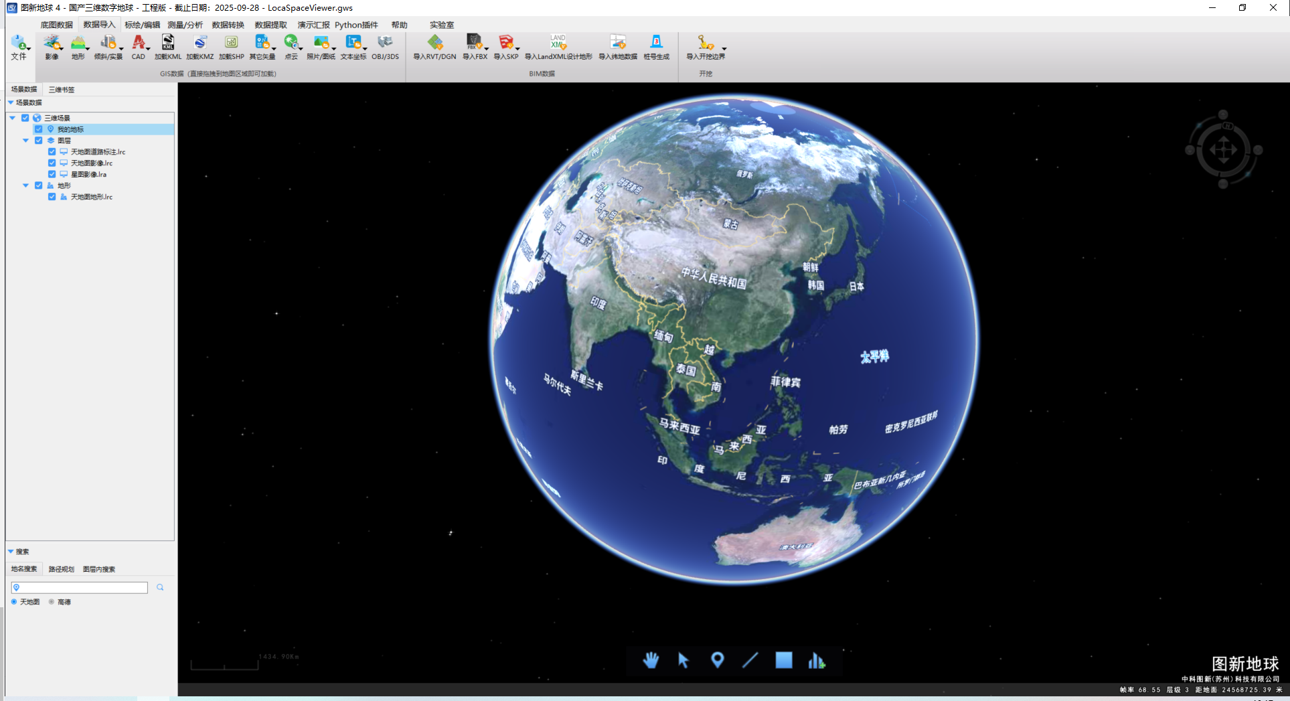Collapse the 图层 tree node
The width and height of the screenshot is (1290, 701).
click(x=25, y=141)
